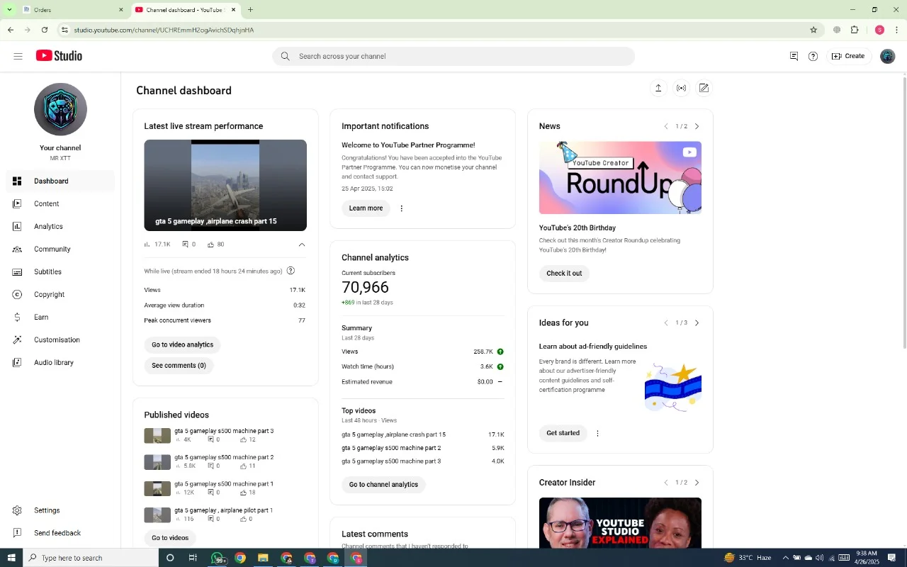Click Go to video analytics button
The image size is (907, 567).
182,344
